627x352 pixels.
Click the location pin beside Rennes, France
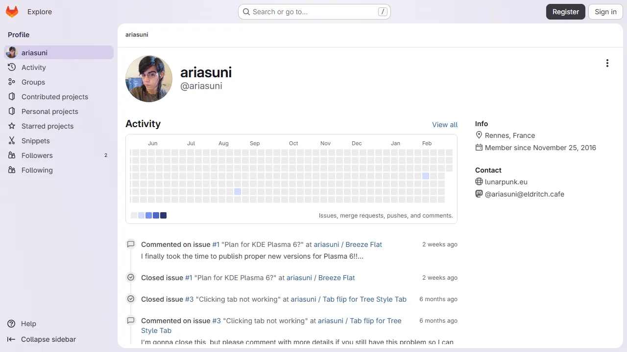479,135
